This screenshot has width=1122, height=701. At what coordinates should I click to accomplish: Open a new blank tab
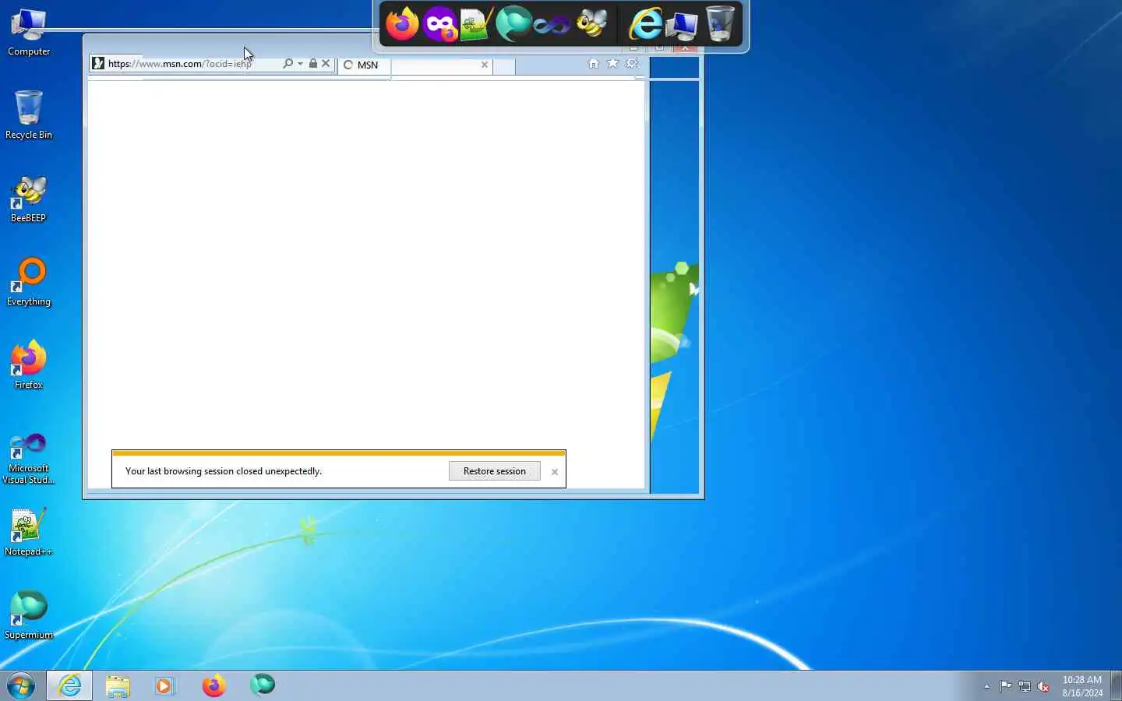pyautogui.click(x=504, y=66)
